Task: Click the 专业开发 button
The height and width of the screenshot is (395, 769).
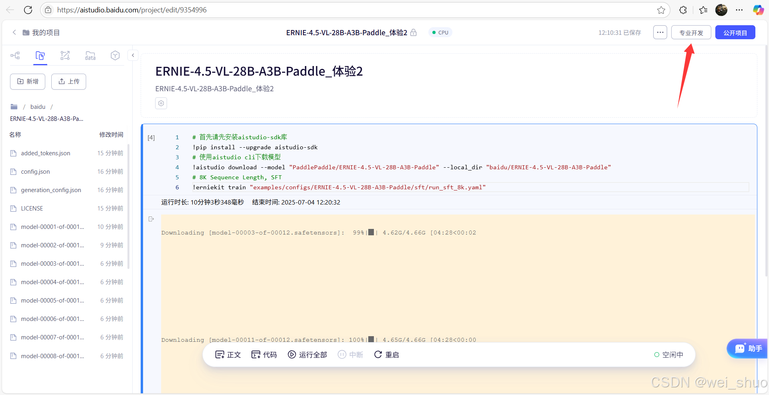Action: click(691, 32)
